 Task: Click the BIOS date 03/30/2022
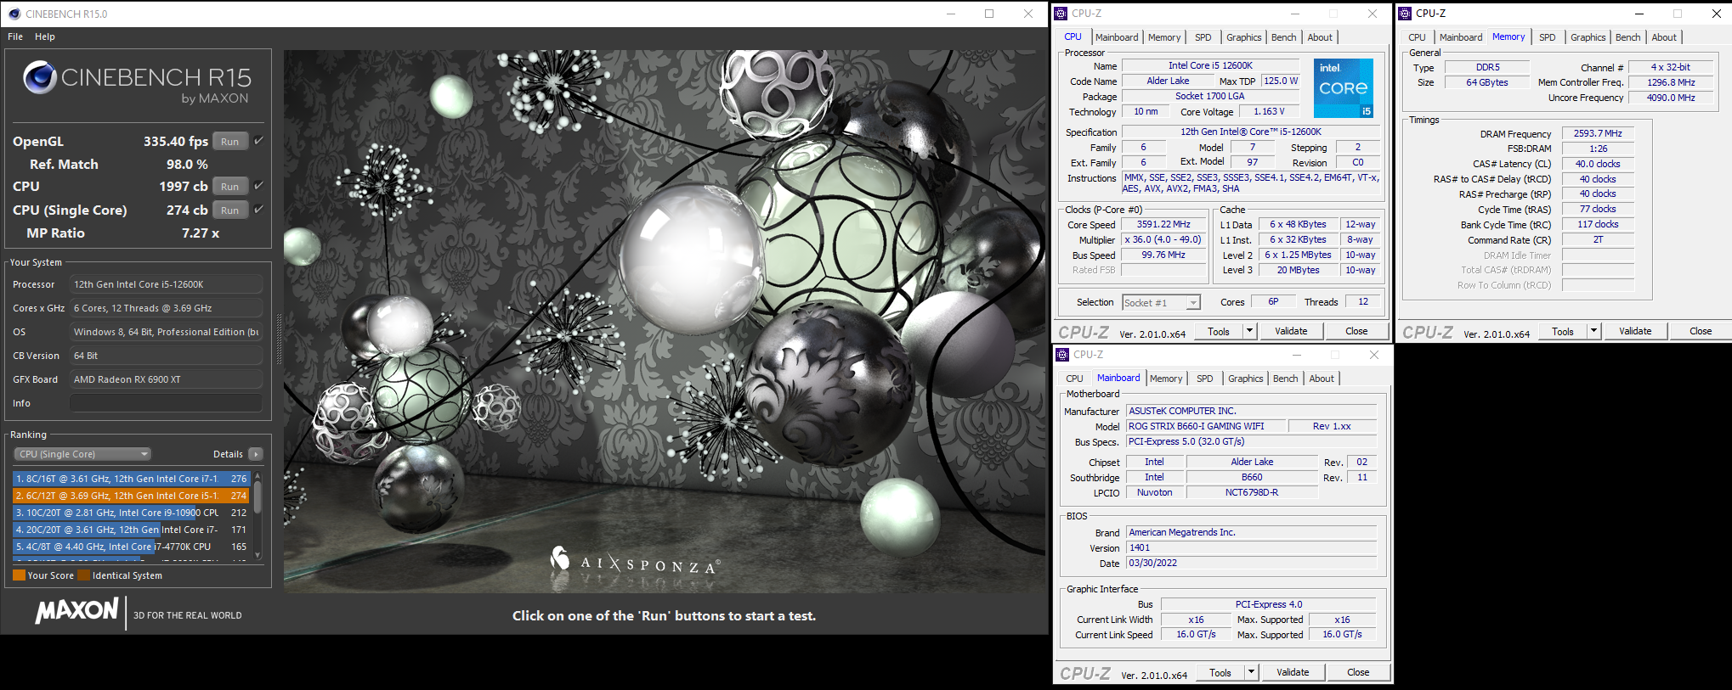pos(1251,563)
